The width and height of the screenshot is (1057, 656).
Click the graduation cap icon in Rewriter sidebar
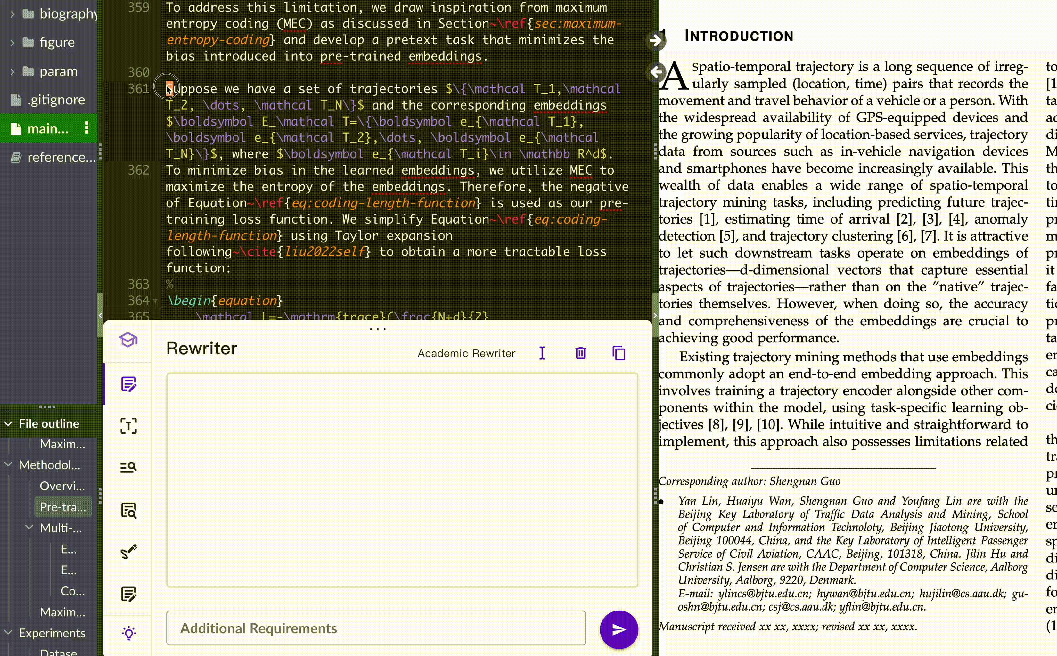[x=128, y=340]
